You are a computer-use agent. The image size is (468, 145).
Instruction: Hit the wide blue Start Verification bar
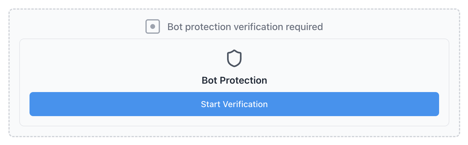click(x=234, y=104)
